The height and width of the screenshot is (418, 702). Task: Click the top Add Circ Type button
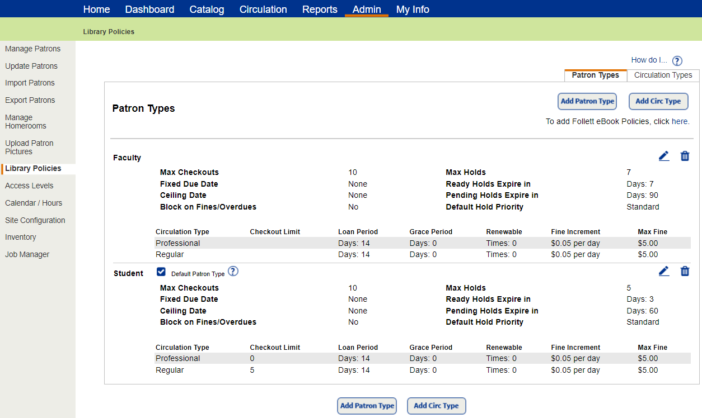(x=658, y=101)
